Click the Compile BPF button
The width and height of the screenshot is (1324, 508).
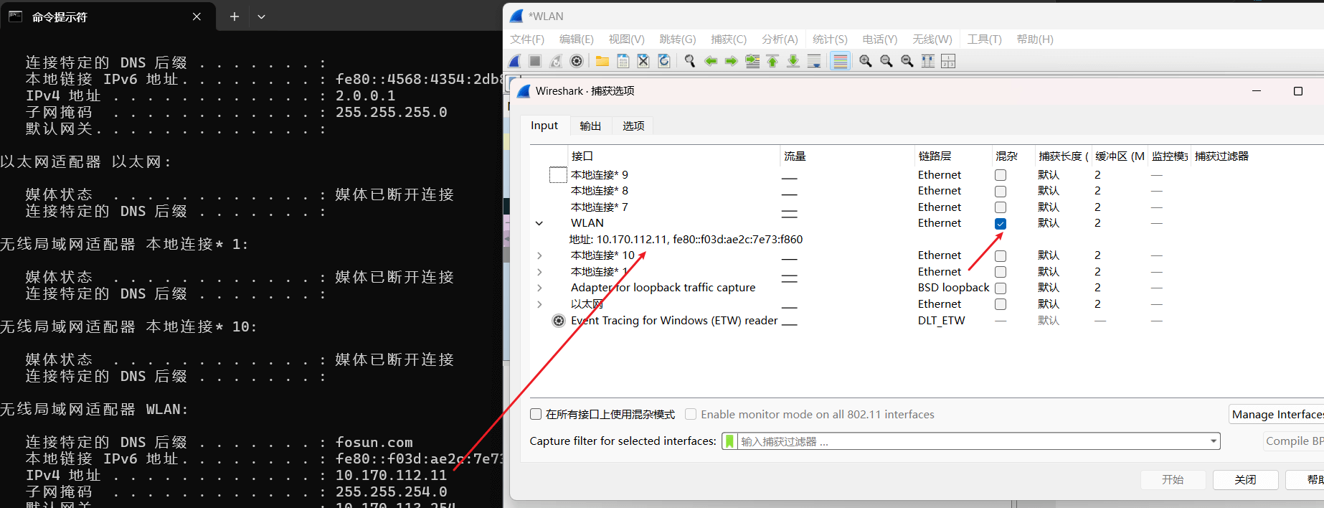[x=1294, y=441]
